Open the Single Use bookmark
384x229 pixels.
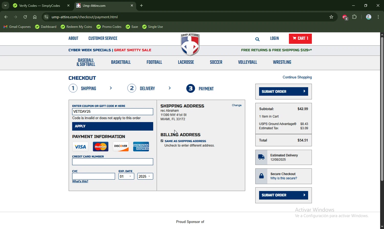[153, 27]
